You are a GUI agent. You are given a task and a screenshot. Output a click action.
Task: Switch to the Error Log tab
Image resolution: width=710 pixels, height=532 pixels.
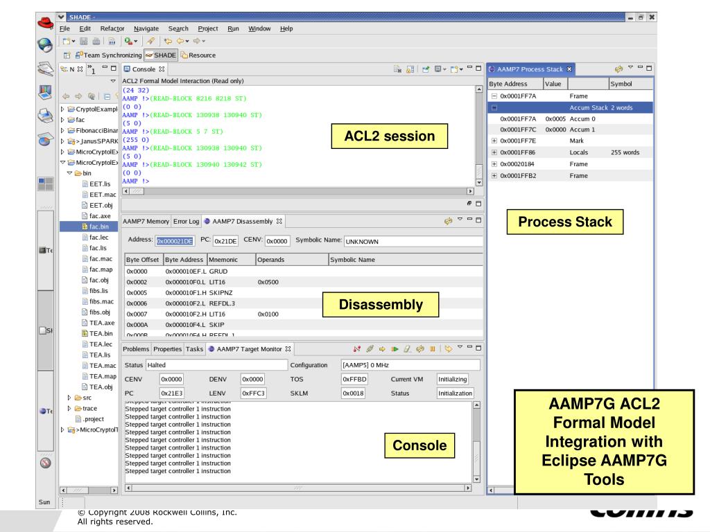186,221
